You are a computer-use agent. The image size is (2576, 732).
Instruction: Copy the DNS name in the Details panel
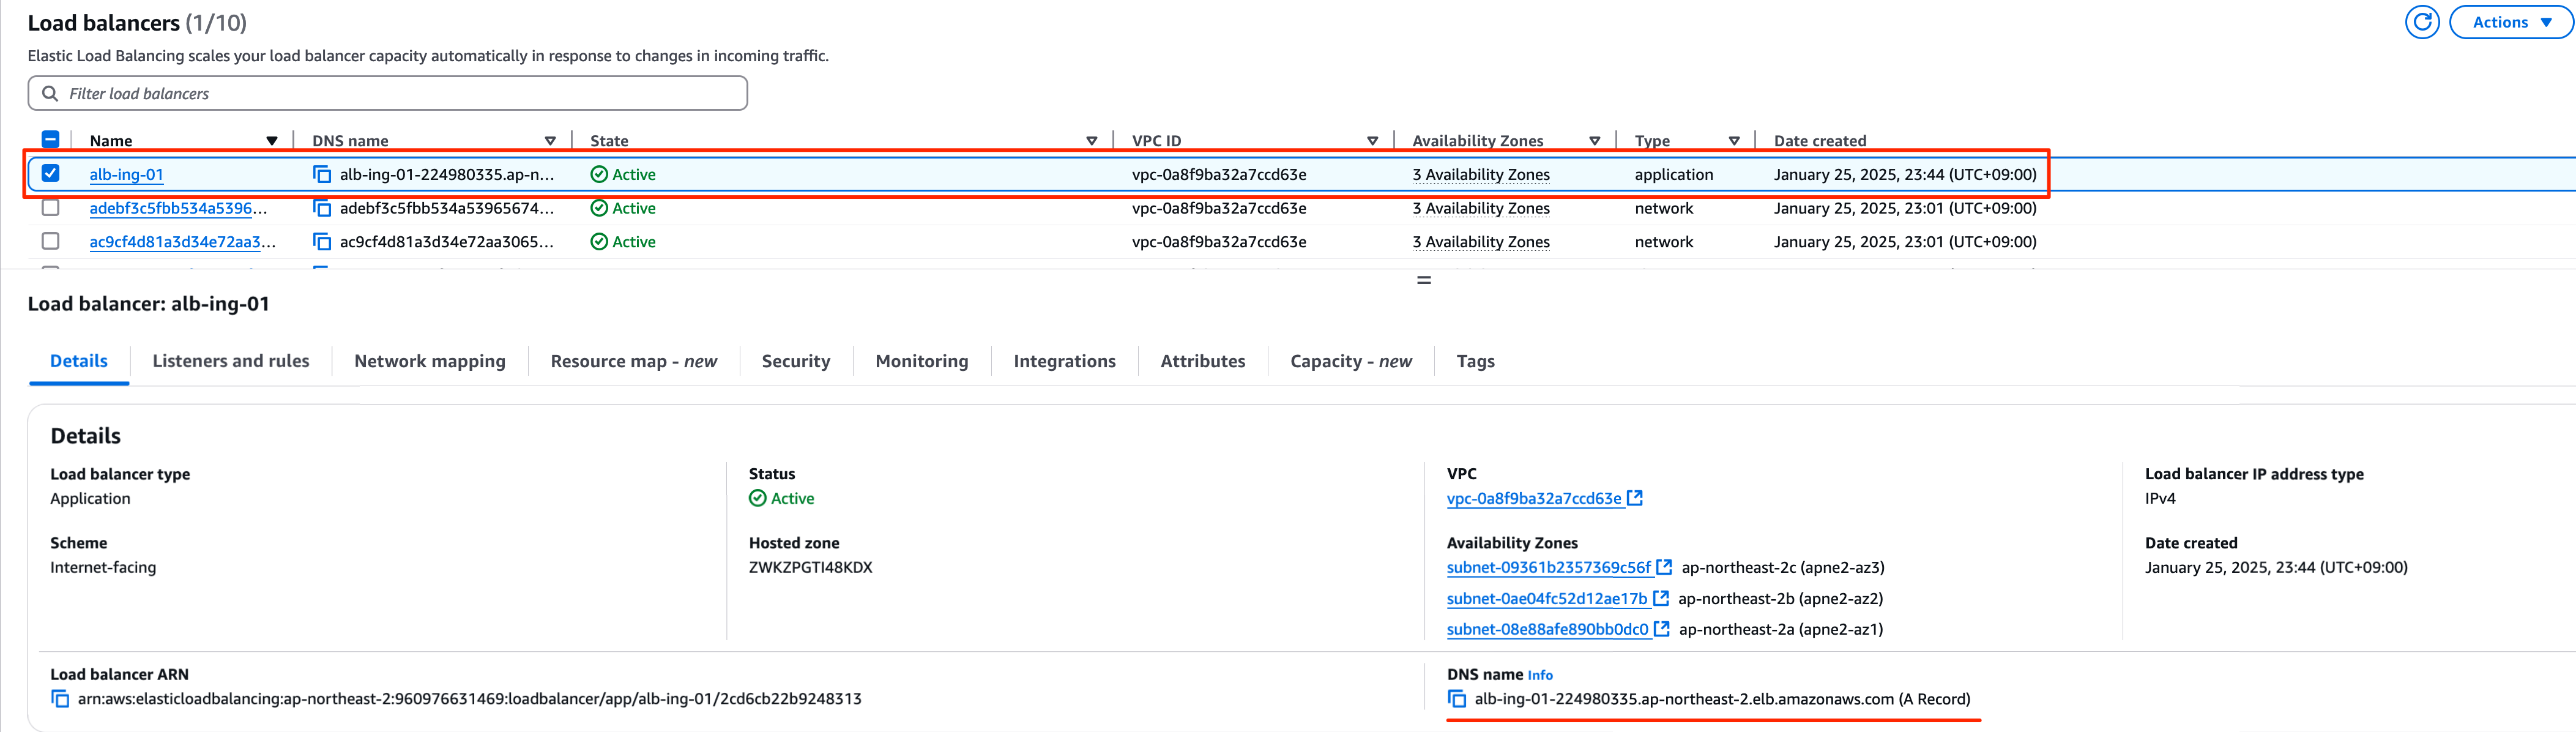coord(1457,699)
